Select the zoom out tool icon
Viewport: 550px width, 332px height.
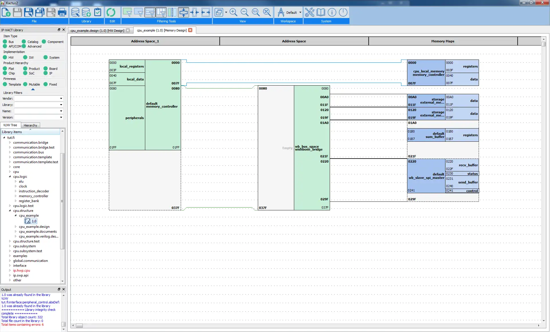244,12
